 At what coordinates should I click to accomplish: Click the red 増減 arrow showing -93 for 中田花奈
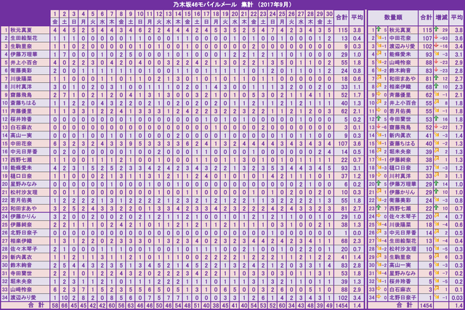(436, 38)
